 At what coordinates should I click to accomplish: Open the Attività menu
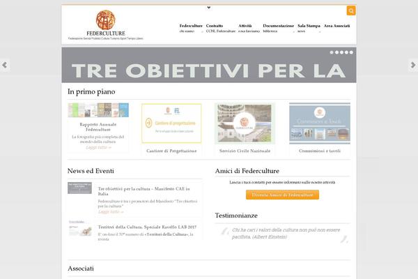coord(249,28)
